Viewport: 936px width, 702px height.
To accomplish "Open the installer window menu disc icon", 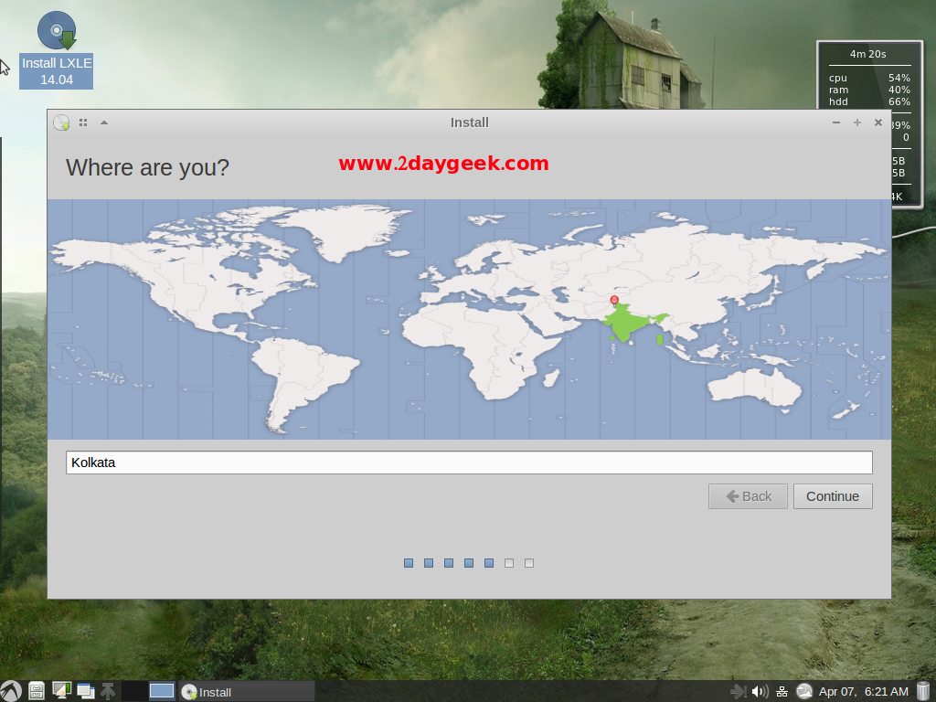I will pyautogui.click(x=61, y=122).
